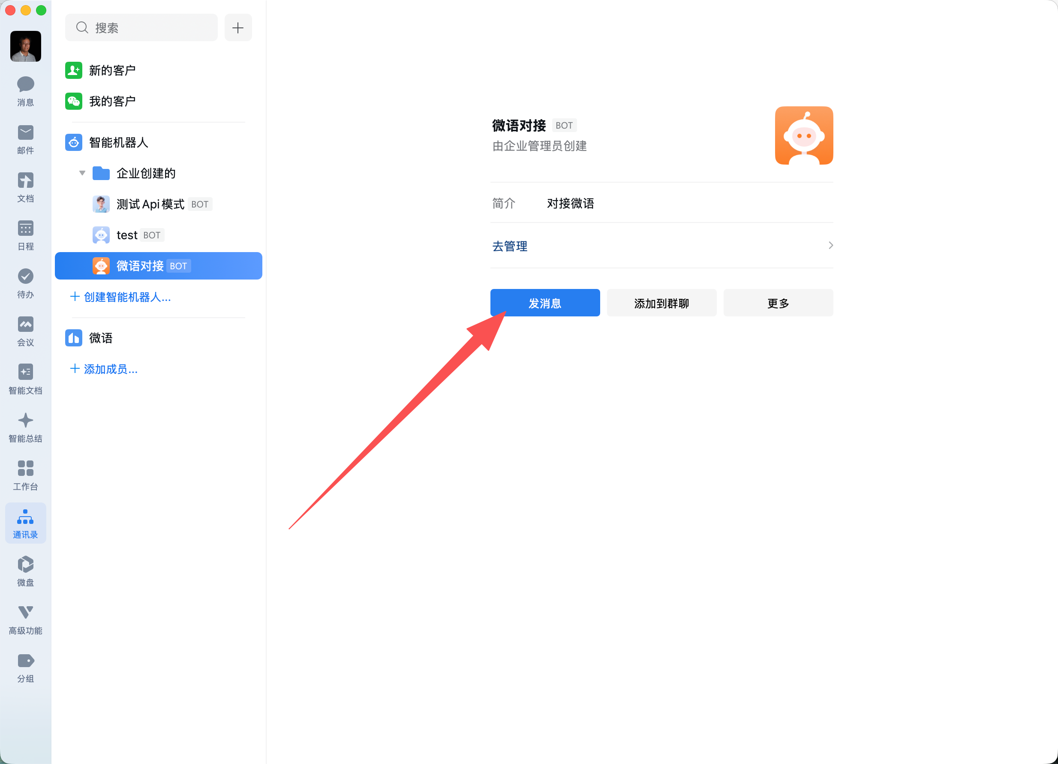Click the 搜索 search field
Image resolution: width=1058 pixels, height=764 pixels.
141,27
